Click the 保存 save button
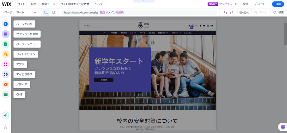287x133 pixels. (246, 4)
